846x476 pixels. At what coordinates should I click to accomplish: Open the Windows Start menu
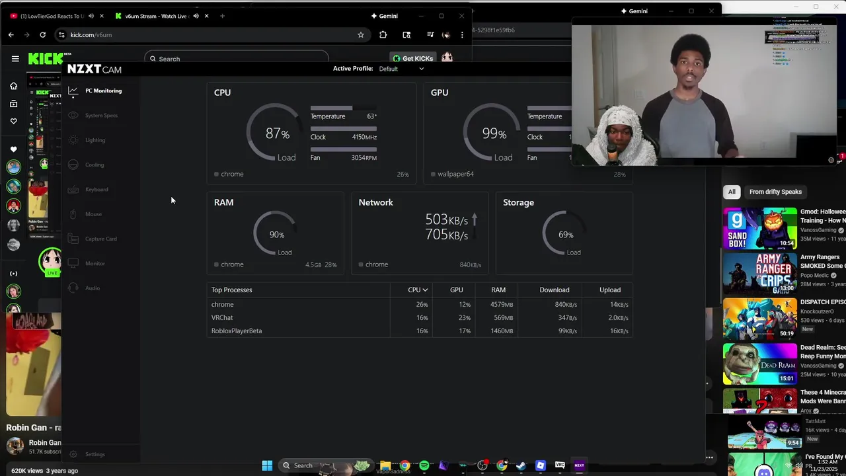point(267,465)
